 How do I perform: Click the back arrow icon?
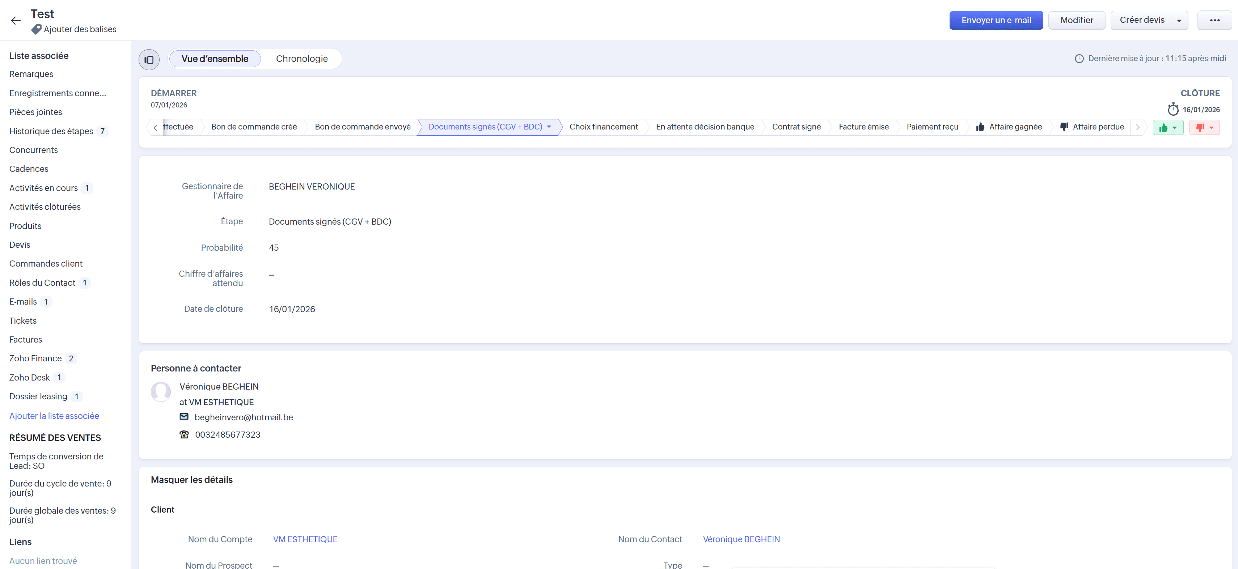click(x=16, y=21)
